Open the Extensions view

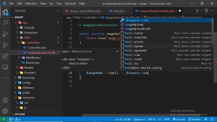[5, 56]
